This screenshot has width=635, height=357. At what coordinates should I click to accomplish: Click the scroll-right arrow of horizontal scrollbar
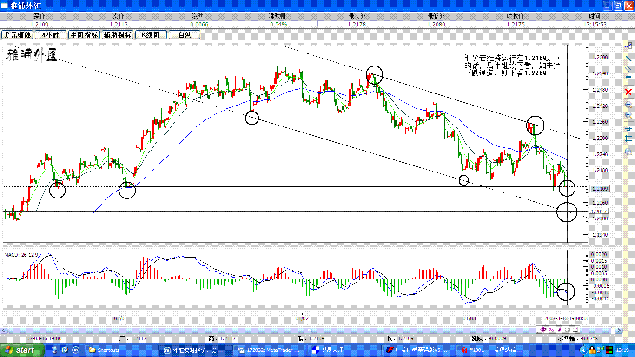click(x=618, y=330)
